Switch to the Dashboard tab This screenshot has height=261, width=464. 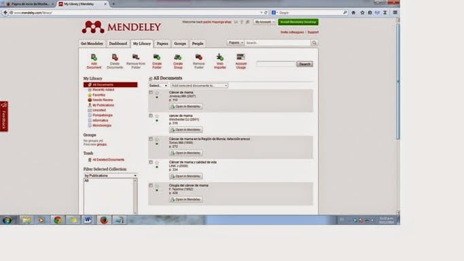click(x=118, y=43)
